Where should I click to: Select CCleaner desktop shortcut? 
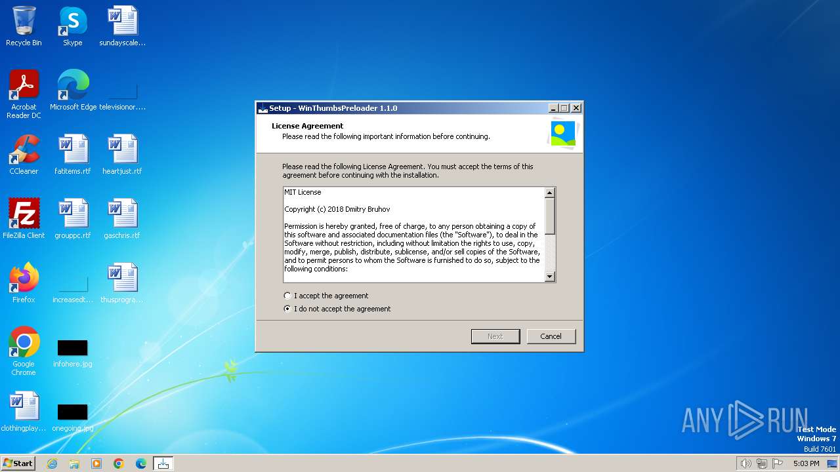click(24, 155)
